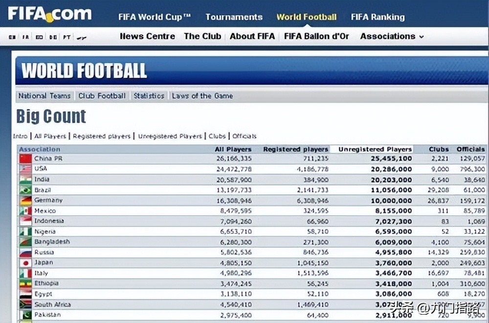Sort by All Players column header
Viewport: 489px width, 323px height.
click(233, 149)
